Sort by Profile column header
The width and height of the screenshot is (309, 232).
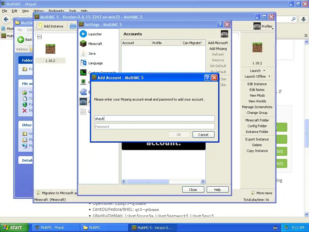pyautogui.click(x=166, y=43)
